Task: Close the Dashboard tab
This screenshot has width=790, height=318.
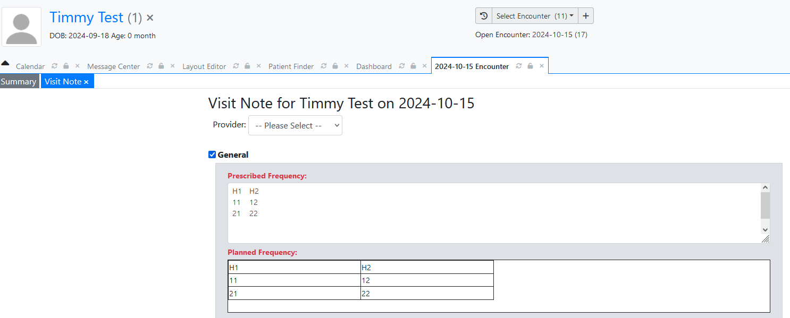Action: (x=424, y=66)
